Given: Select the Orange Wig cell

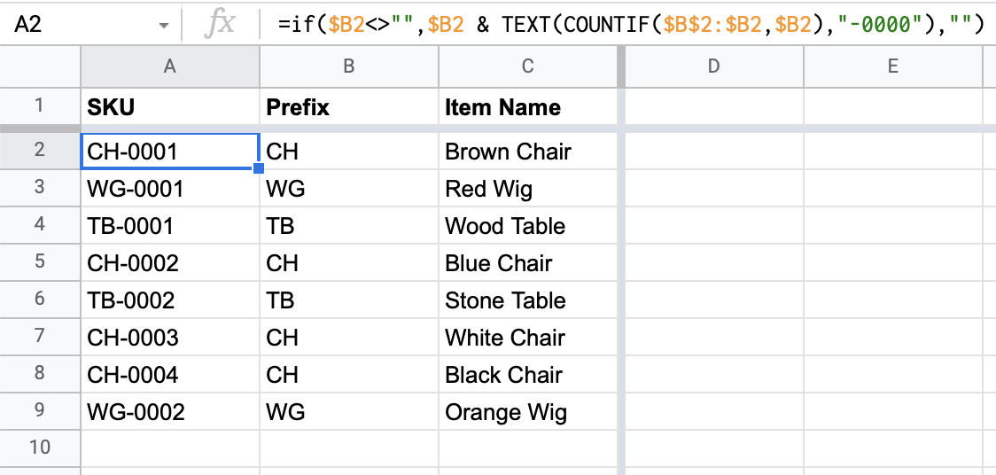Looking at the screenshot, I should coord(527,412).
